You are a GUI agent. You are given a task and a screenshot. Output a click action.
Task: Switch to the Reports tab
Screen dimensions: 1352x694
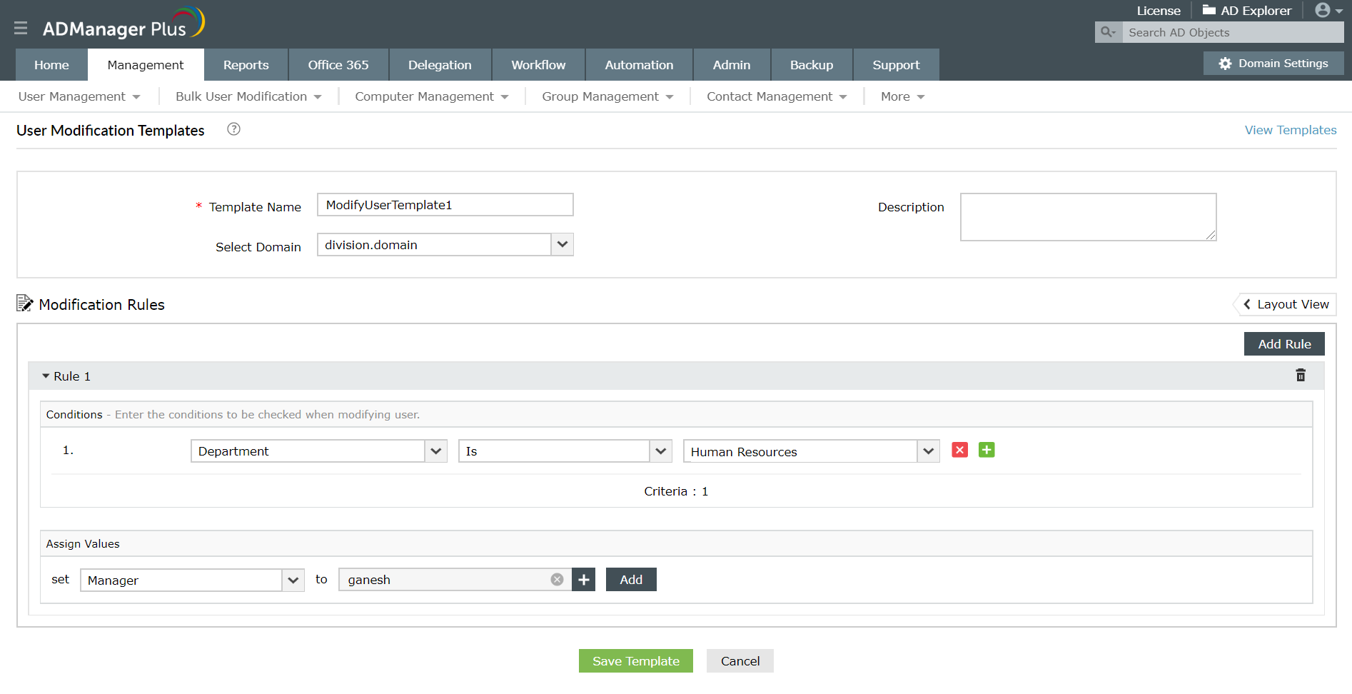click(x=246, y=65)
